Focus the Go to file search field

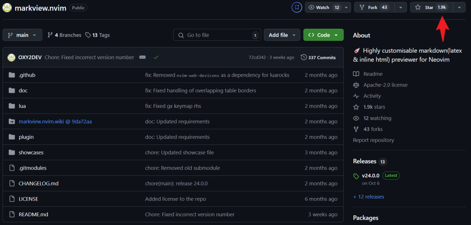(217, 35)
